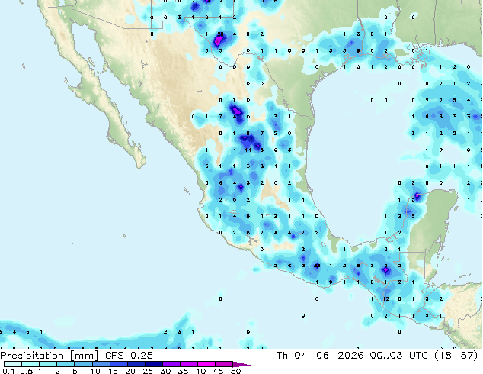The width and height of the screenshot is (483, 374).
Task: Click the 45–50 mm legend swatch
Action: 224,364
